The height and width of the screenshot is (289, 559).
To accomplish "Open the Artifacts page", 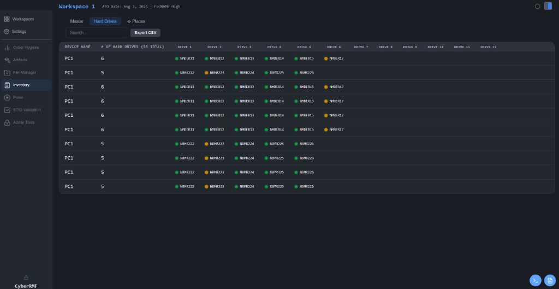I will 20,60.
